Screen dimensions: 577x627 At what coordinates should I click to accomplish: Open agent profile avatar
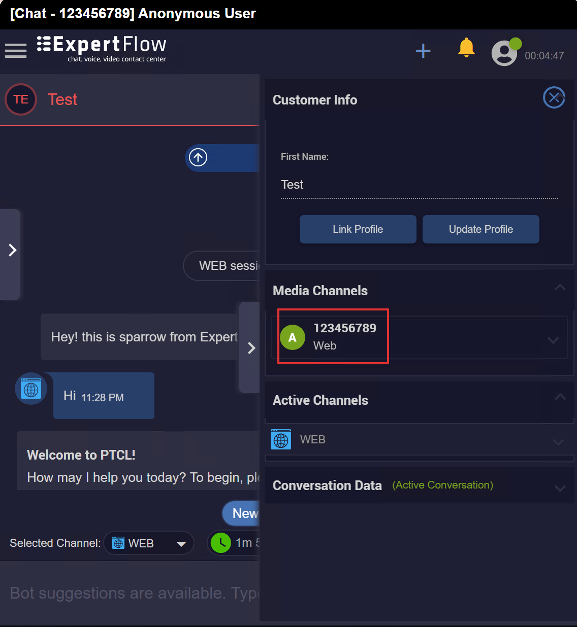[504, 53]
